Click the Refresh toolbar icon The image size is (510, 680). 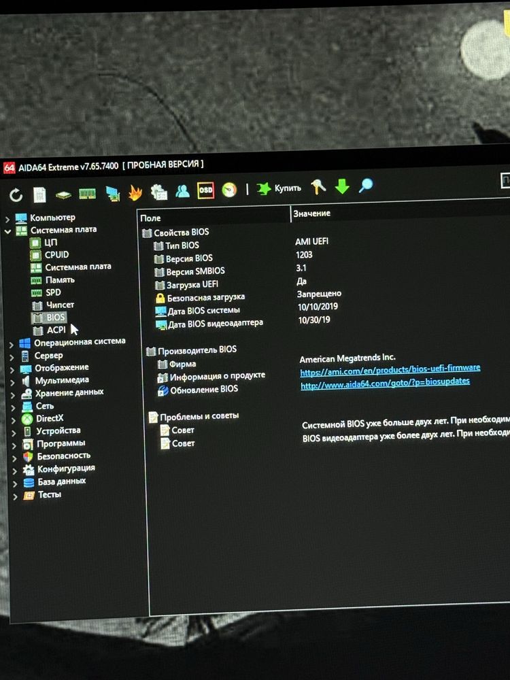coord(16,195)
